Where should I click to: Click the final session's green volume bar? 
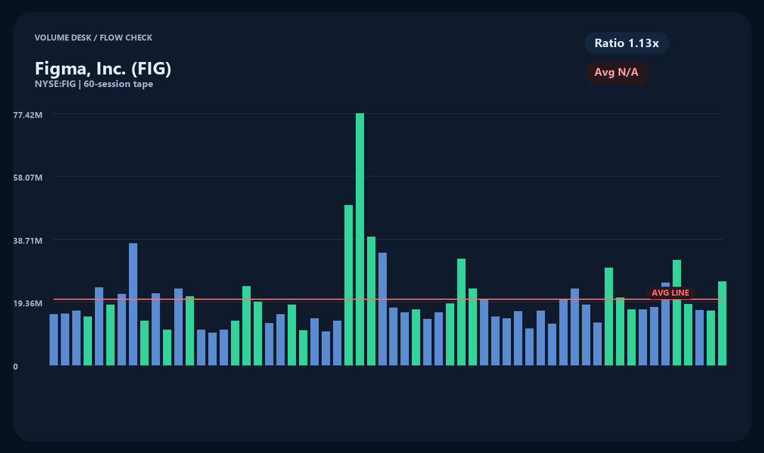click(722, 323)
